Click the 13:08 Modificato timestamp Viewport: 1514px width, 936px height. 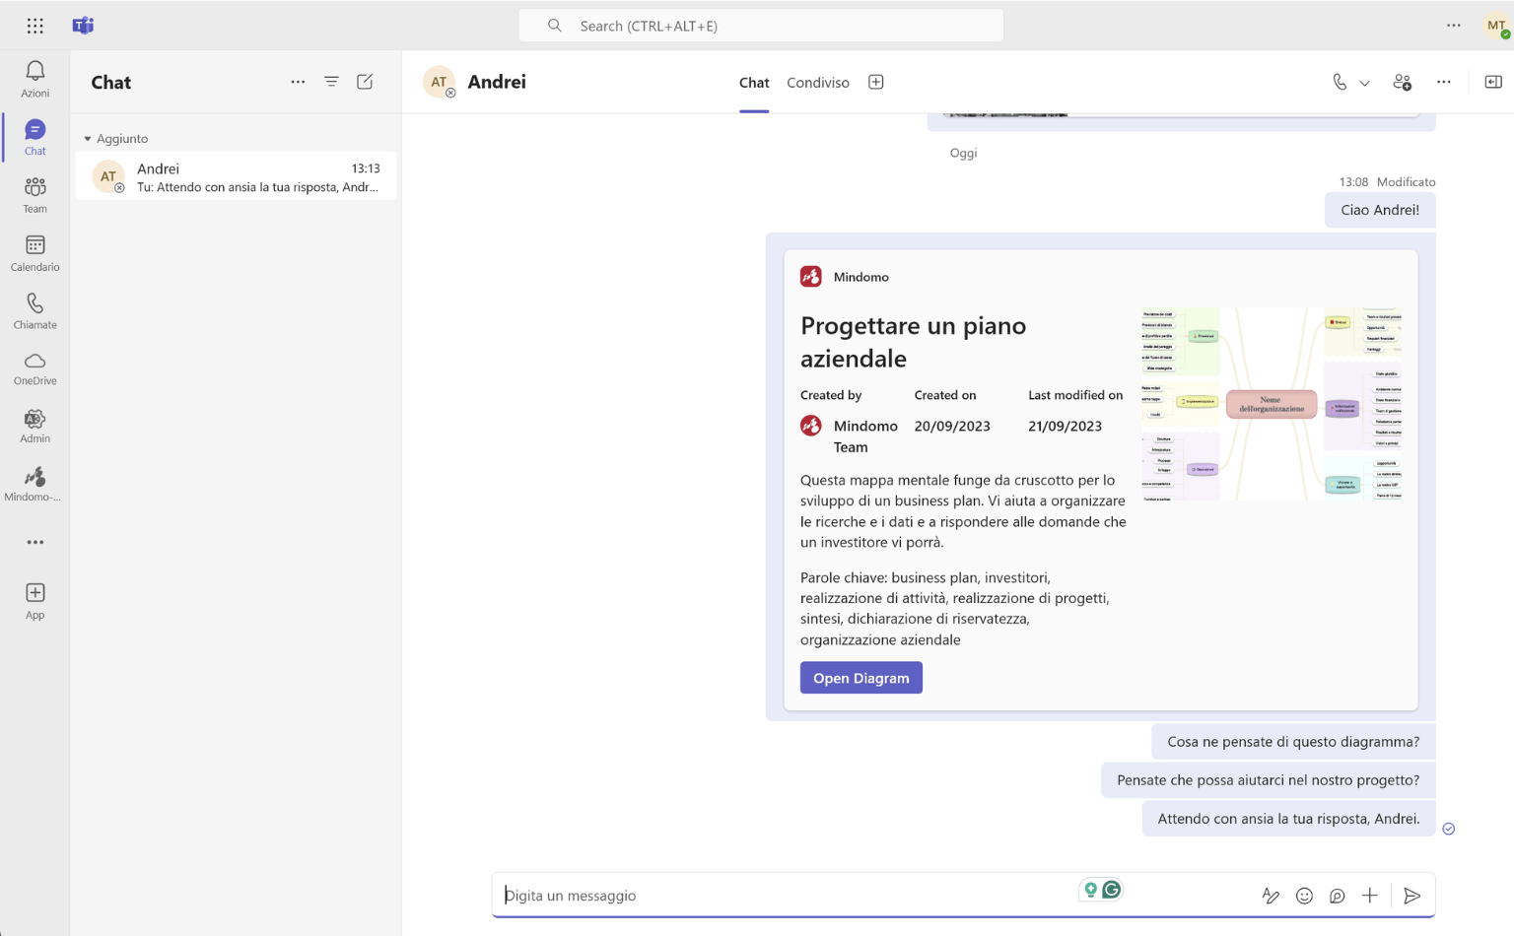[x=1387, y=181]
